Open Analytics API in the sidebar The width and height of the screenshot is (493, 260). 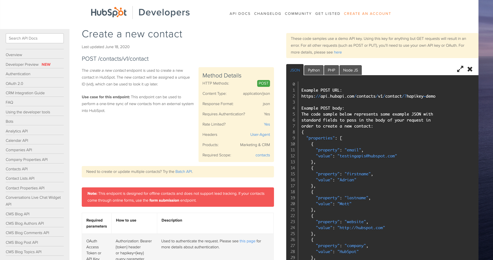click(x=17, y=131)
